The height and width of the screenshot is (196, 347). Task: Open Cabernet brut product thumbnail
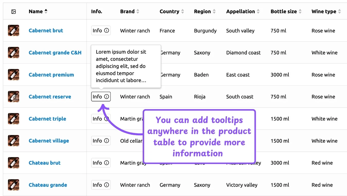14,30
